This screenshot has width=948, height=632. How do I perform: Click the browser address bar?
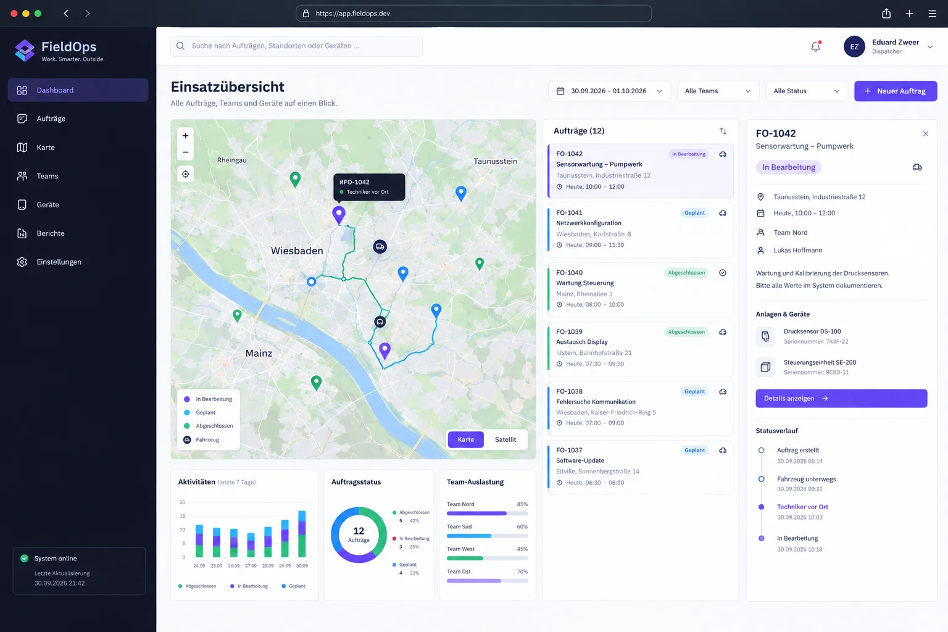point(473,14)
